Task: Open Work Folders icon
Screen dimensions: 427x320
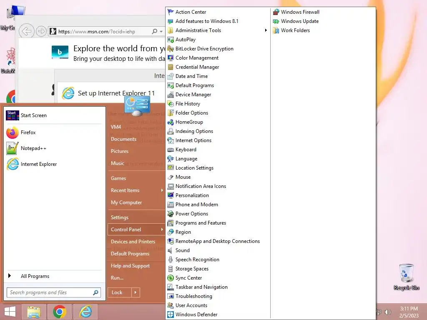Action: [x=276, y=30]
